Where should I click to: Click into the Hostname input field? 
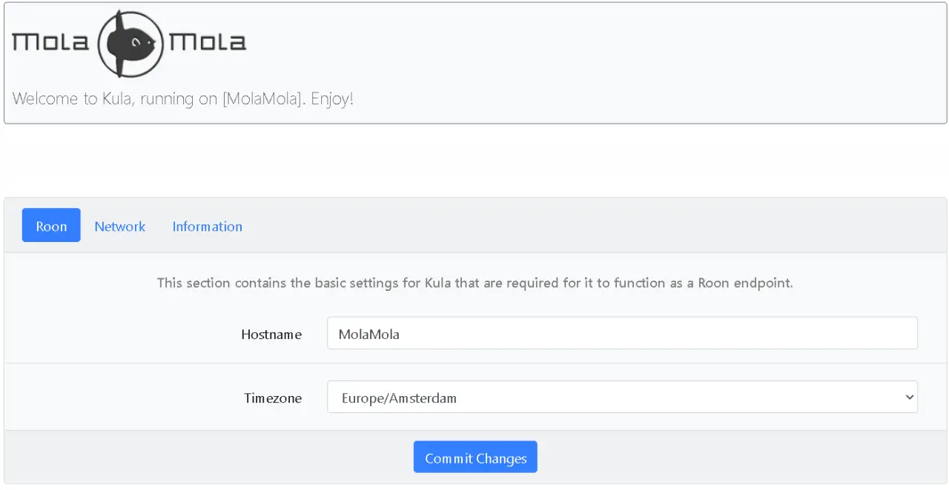pos(621,334)
